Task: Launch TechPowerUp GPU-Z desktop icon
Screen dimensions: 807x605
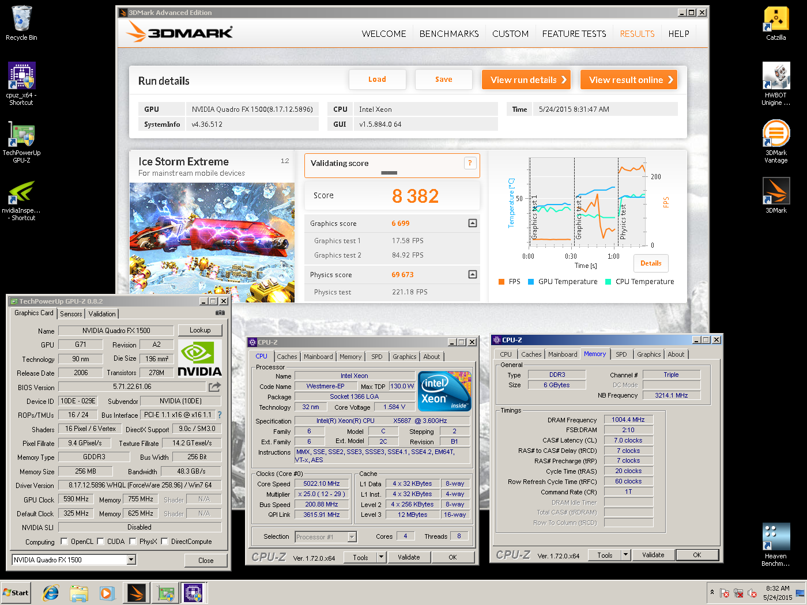Action: 21,142
